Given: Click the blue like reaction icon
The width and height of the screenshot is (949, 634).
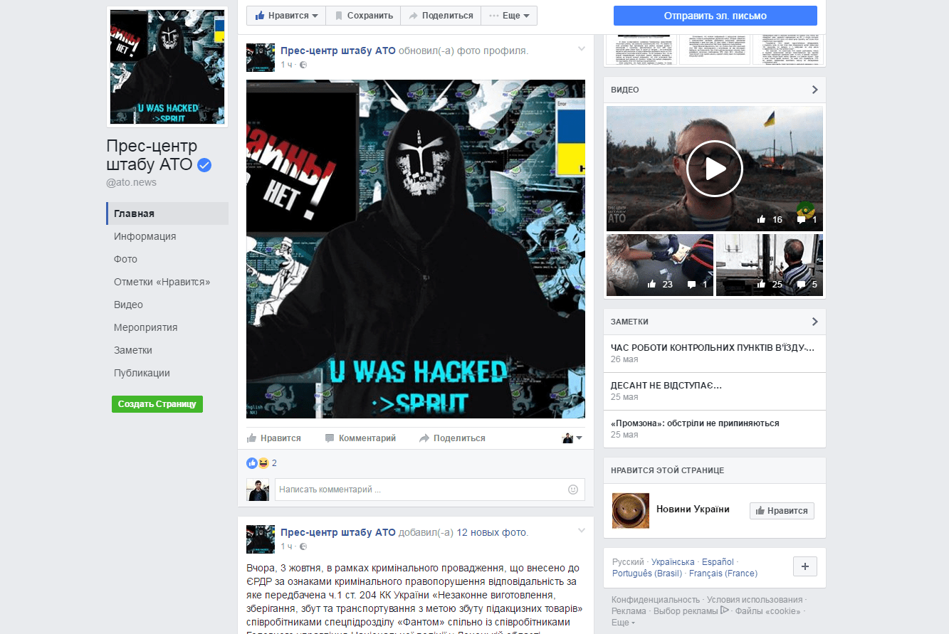Looking at the screenshot, I should tap(252, 463).
